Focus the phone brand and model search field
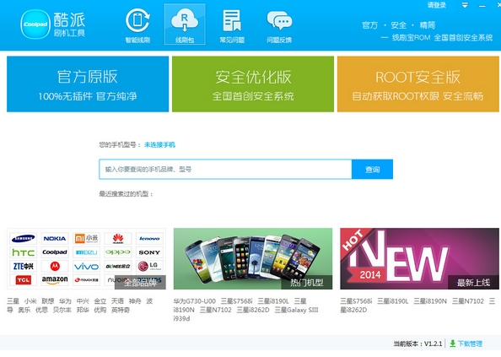 [x=225, y=170]
